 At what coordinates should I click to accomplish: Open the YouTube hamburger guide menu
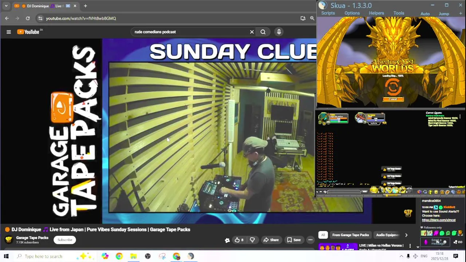click(9, 32)
